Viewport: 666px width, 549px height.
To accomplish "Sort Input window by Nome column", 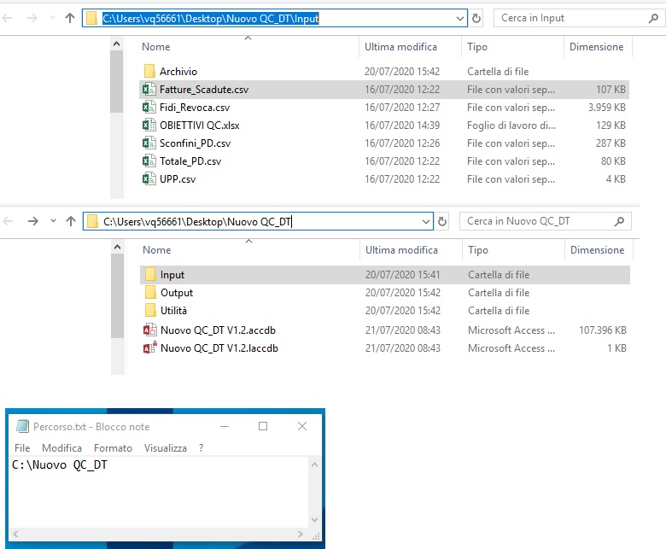I will point(156,47).
